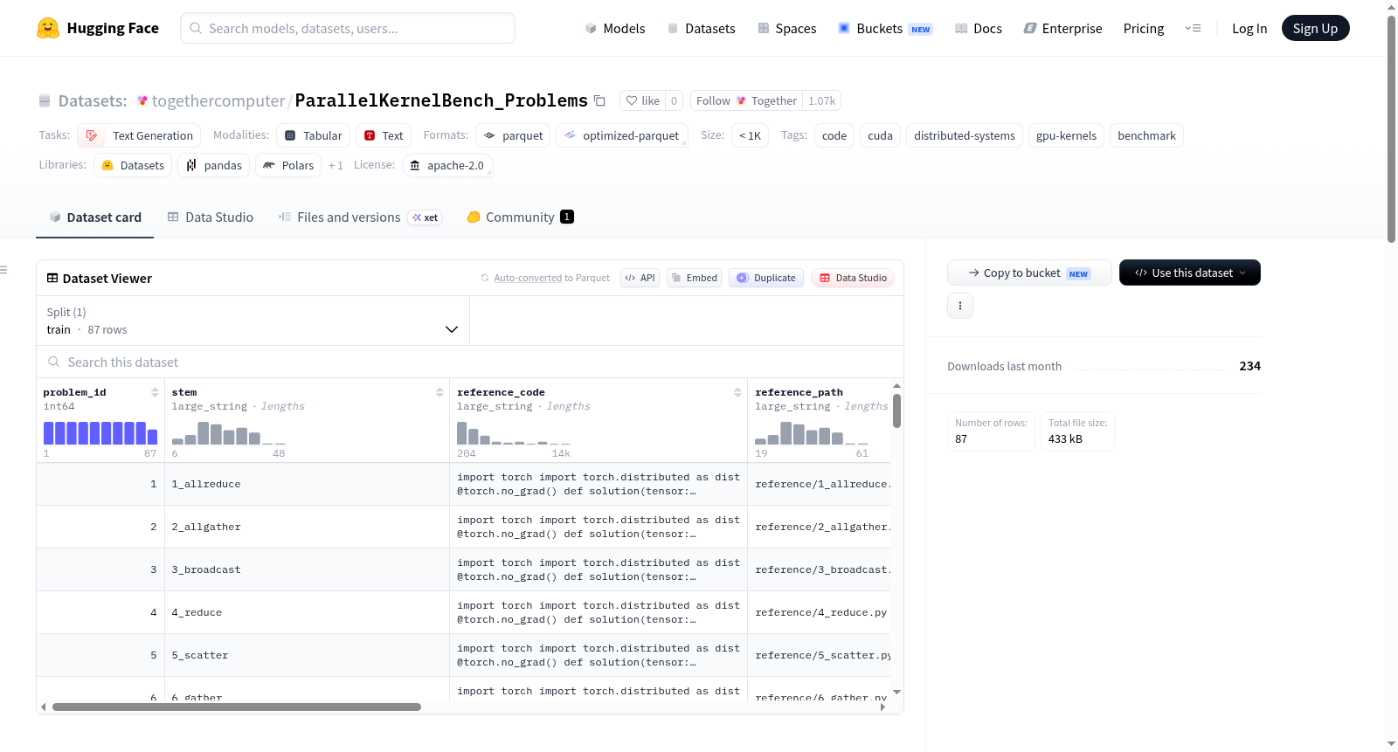The height and width of the screenshot is (752, 1398).
Task: Copy dataset name with the copy icon
Action: click(x=599, y=100)
